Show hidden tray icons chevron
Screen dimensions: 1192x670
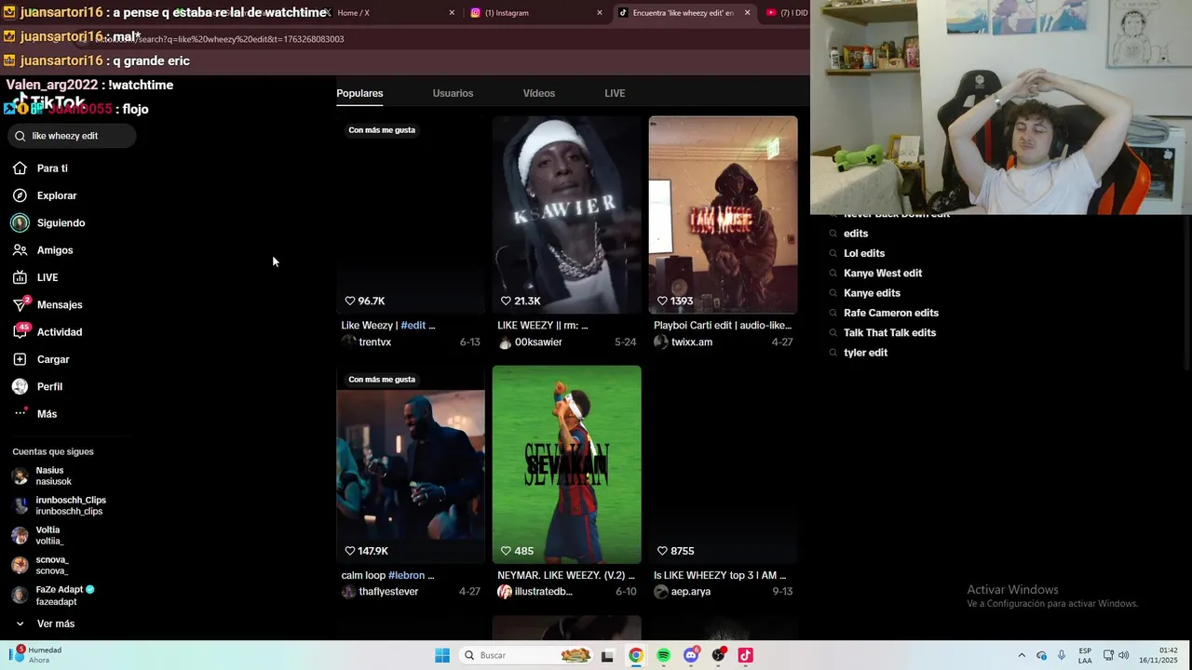point(1022,655)
